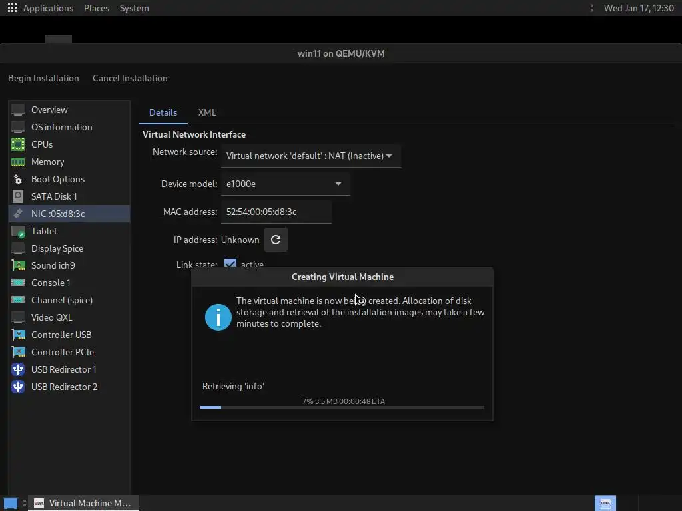Screen dimensions: 682x511
Task: Click the USB Redirector 1 icon
Action: click(18, 369)
